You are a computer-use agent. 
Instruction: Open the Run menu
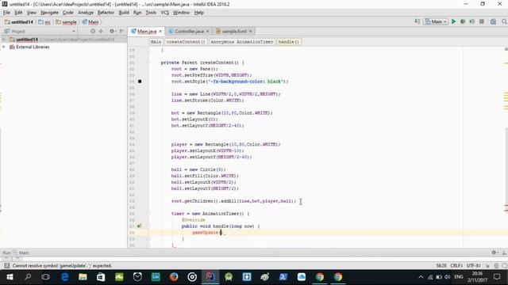(x=137, y=13)
